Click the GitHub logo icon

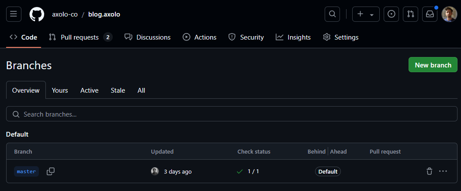[x=37, y=14]
